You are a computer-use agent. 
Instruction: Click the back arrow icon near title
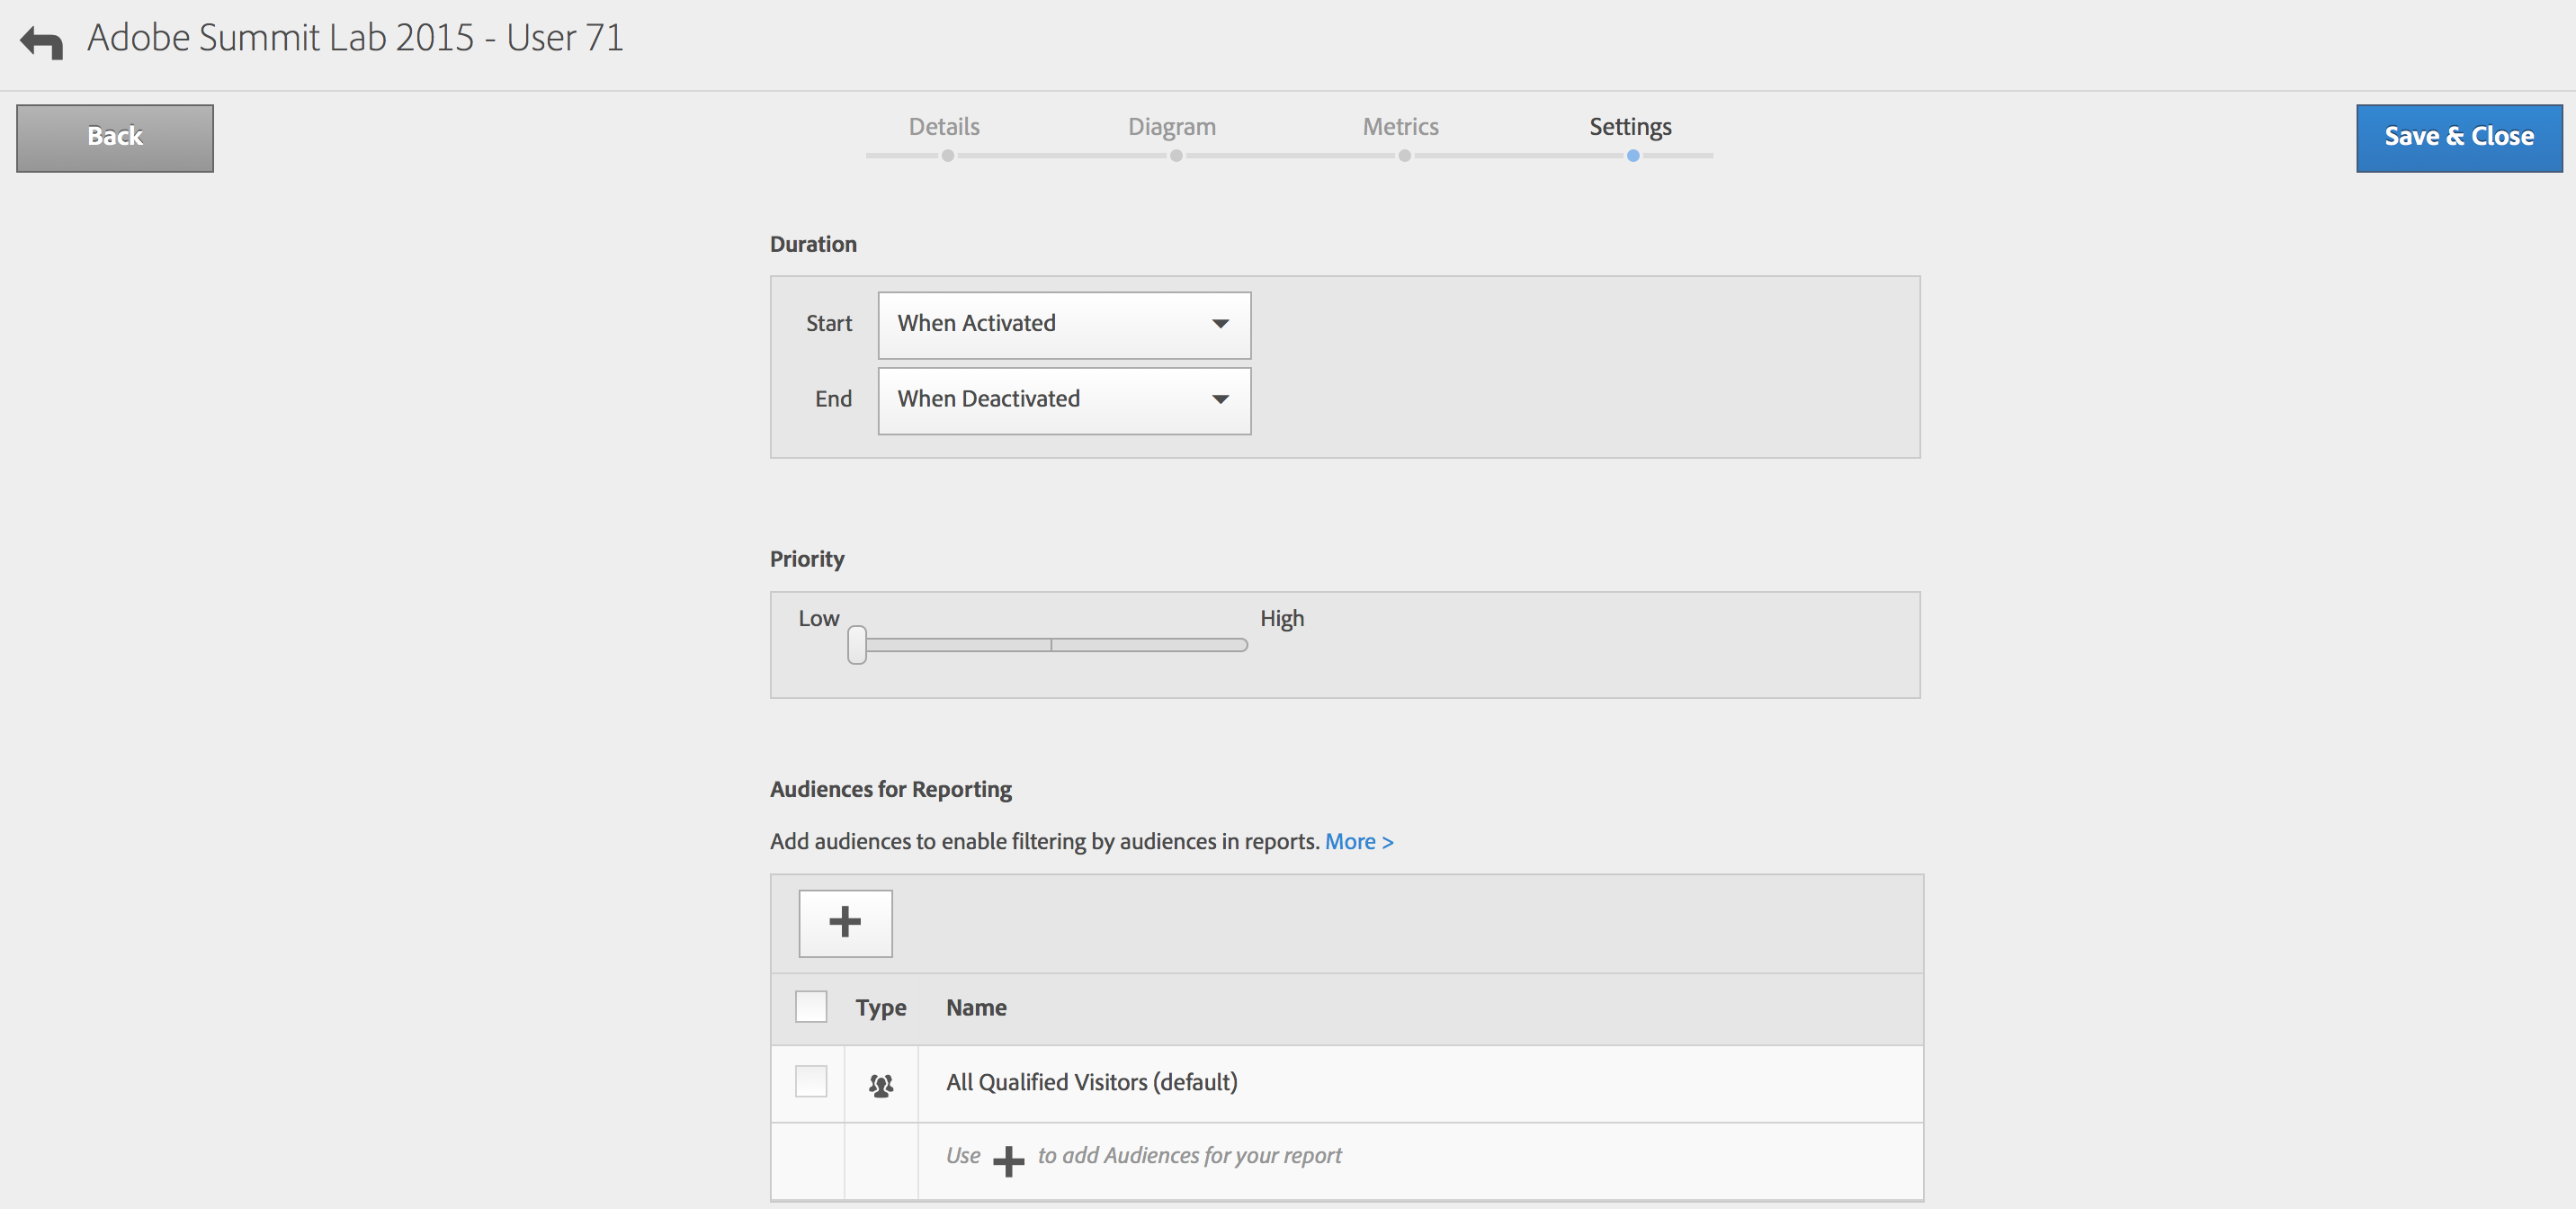(42, 42)
